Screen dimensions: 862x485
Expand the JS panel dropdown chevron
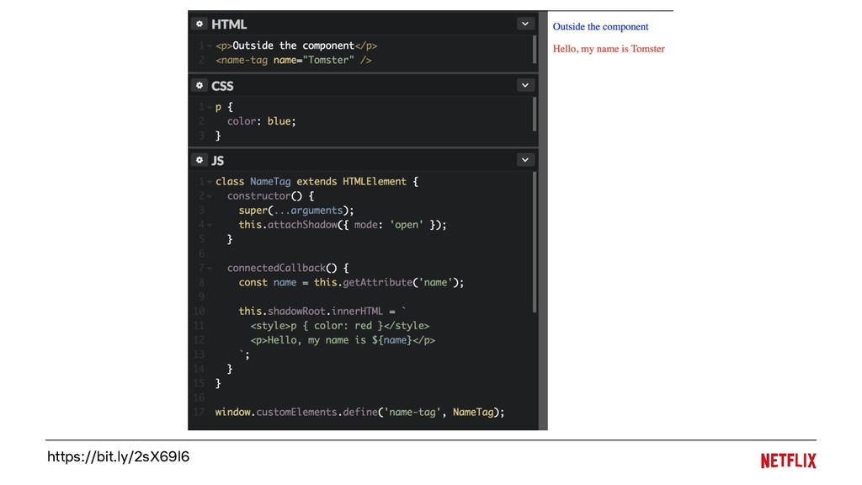coord(525,160)
